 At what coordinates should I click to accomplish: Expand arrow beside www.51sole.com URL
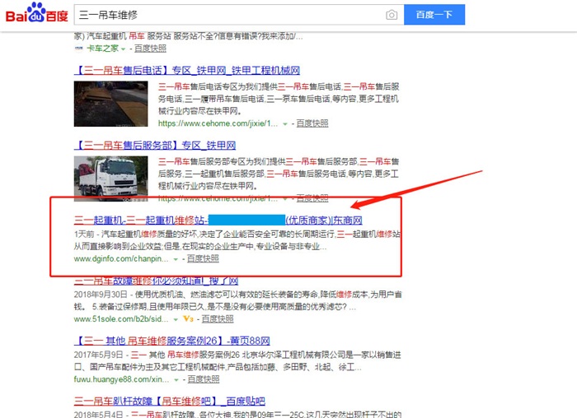coord(176,319)
